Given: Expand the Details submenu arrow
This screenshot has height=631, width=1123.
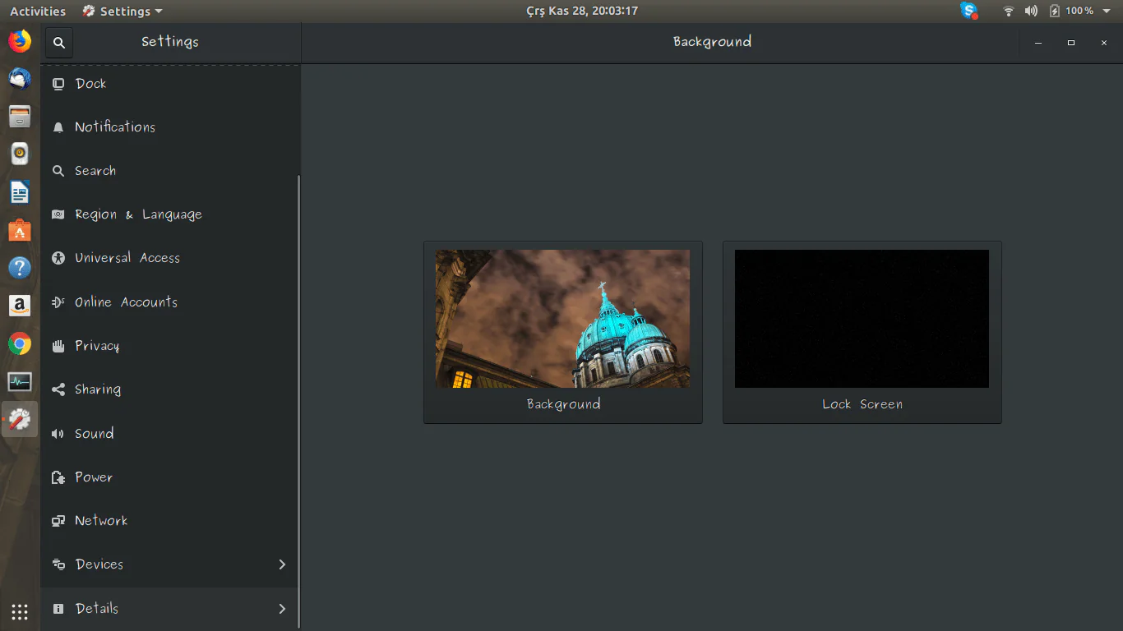Looking at the screenshot, I should click(x=282, y=609).
